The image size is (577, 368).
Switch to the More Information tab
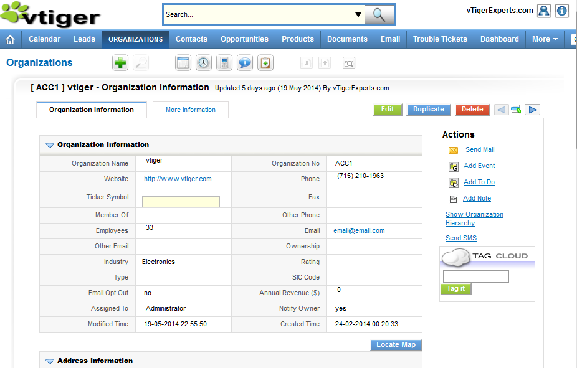(191, 110)
